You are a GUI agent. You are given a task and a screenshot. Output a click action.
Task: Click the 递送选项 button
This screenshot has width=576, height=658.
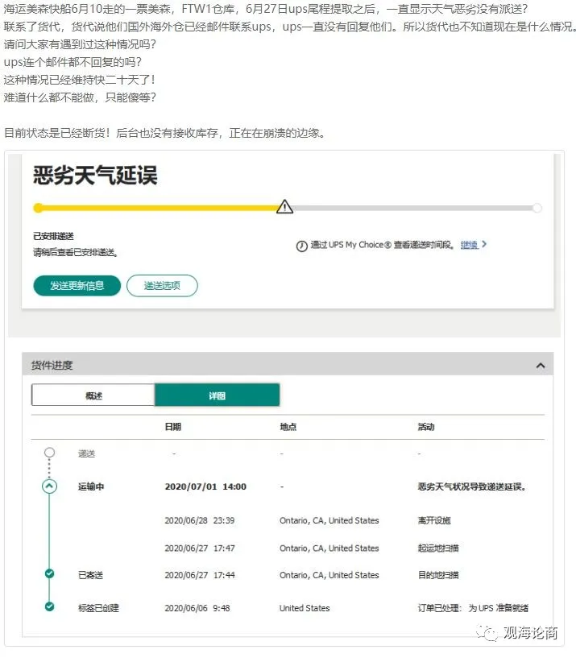tap(162, 286)
